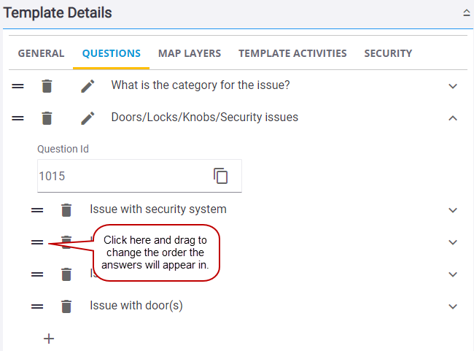Image resolution: width=474 pixels, height=351 pixels.
Task: Open the Map Layers tab
Action: (x=190, y=53)
